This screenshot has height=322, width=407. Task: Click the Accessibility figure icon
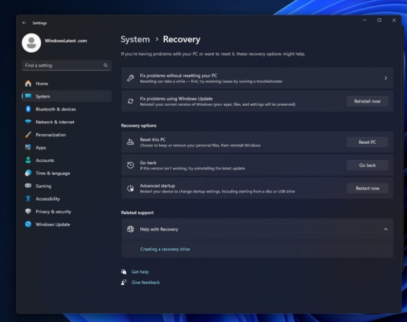tap(28, 199)
